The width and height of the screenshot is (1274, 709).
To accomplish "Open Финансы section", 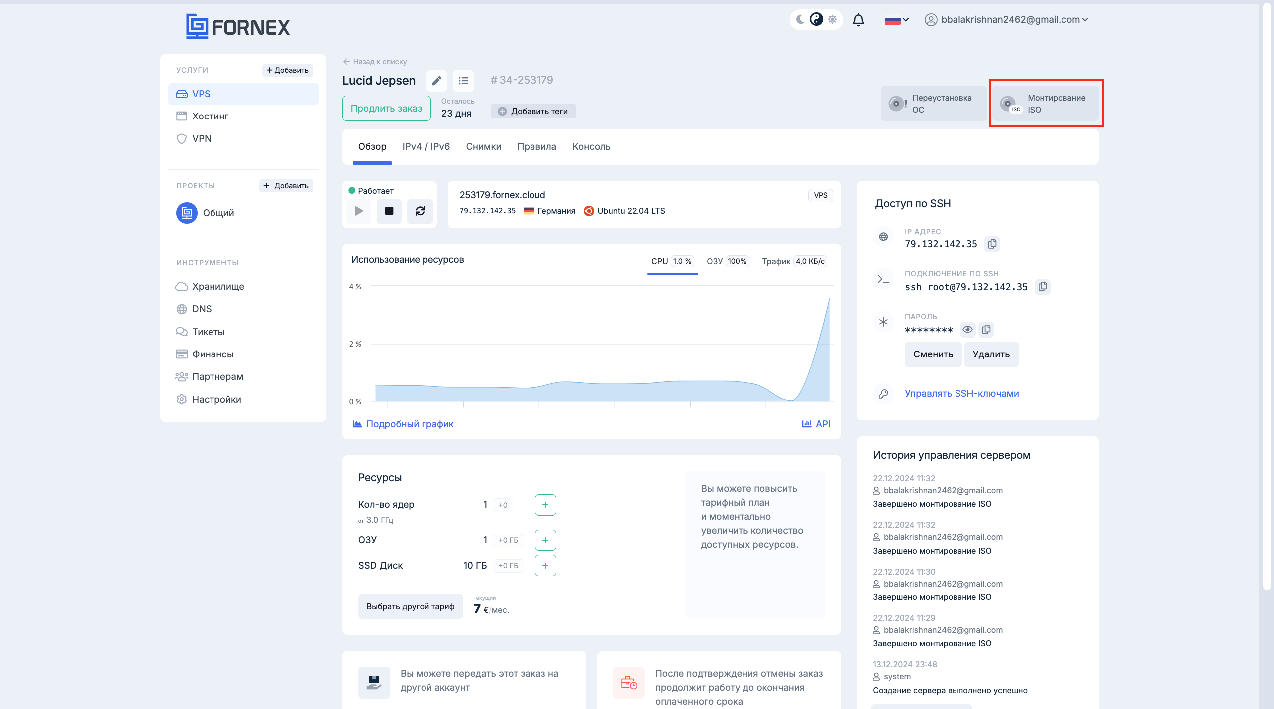I will pyautogui.click(x=205, y=354).
